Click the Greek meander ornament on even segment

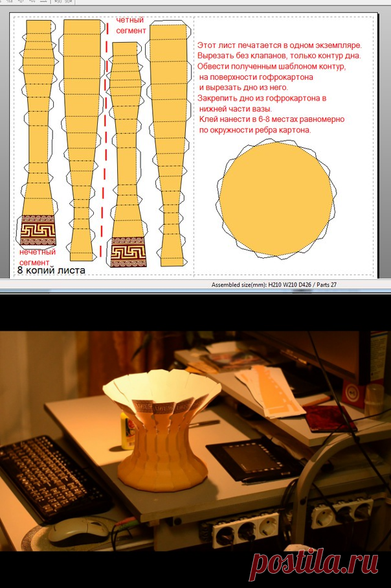126,252
